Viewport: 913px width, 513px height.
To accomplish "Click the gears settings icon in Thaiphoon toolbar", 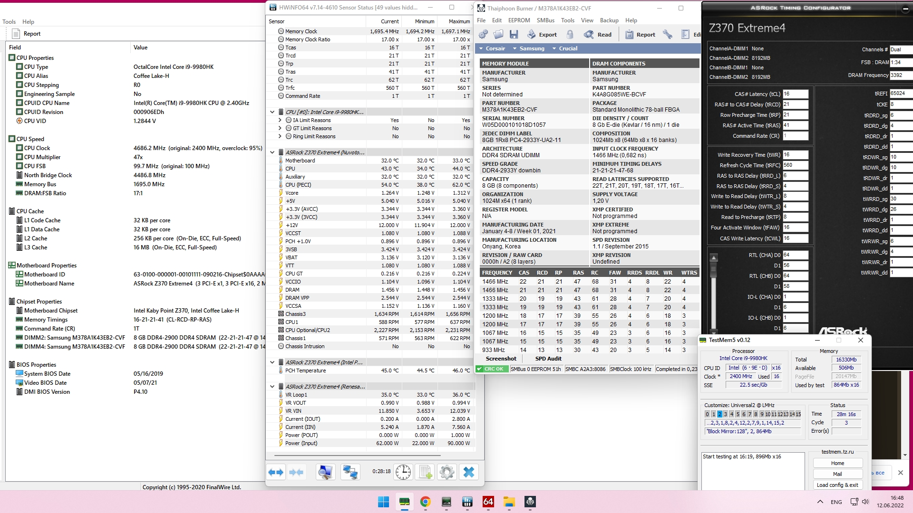I will 483,34.
